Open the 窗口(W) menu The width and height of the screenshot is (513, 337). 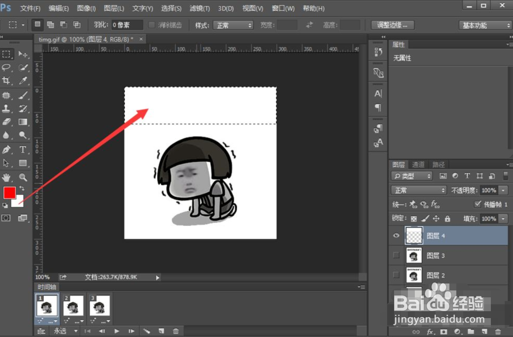[x=283, y=8]
